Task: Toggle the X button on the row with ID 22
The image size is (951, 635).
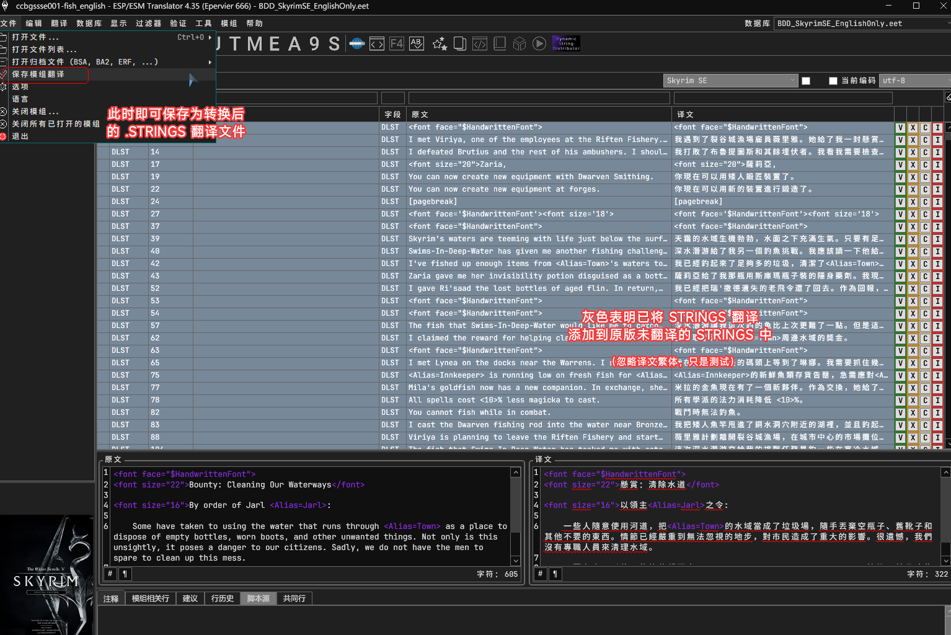Action: [x=913, y=190]
